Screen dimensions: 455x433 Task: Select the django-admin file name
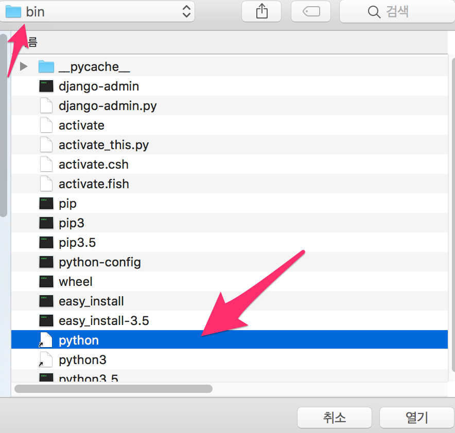pos(99,86)
